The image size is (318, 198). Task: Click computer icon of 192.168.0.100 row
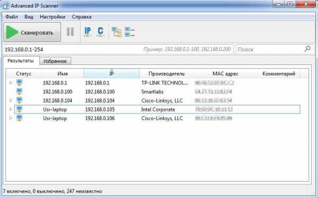[20, 91]
